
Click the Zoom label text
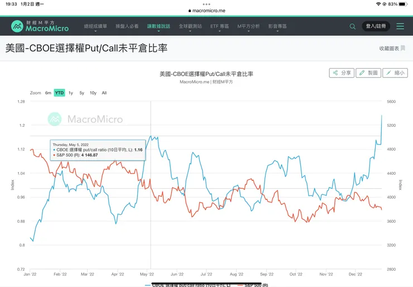pyautogui.click(x=35, y=93)
